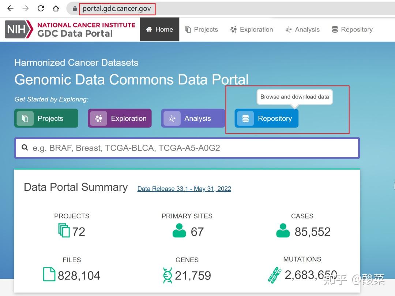Click the Primary Sites person icon

point(179,231)
